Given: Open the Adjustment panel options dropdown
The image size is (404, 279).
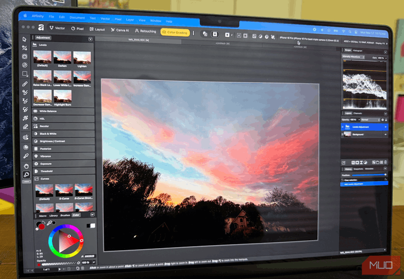Looking at the screenshot, I should [90, 39].
